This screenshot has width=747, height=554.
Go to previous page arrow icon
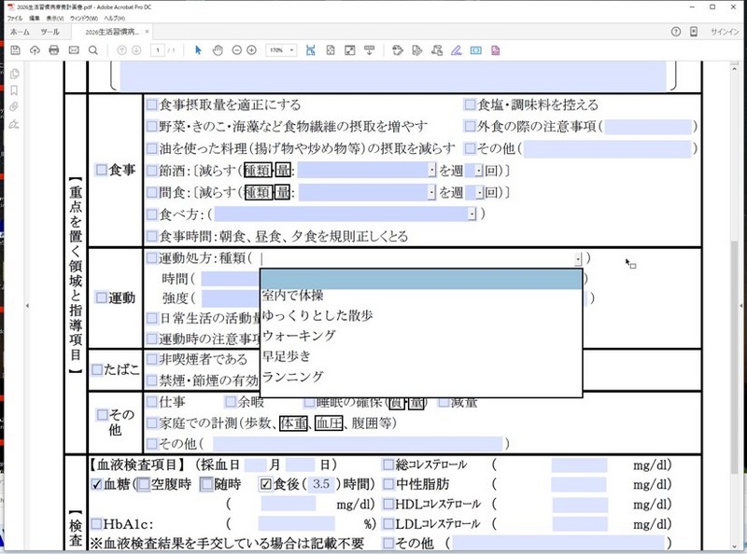pos(121,50)
